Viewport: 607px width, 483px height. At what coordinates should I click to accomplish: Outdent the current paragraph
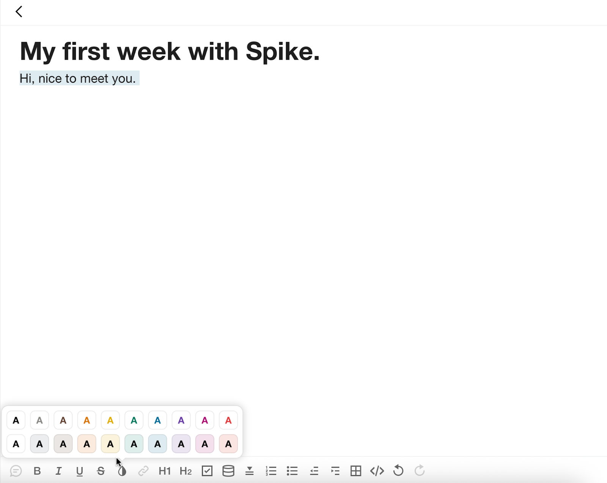tap(314, 471)
